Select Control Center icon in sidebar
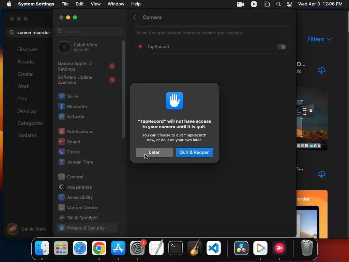 [62, 208]
